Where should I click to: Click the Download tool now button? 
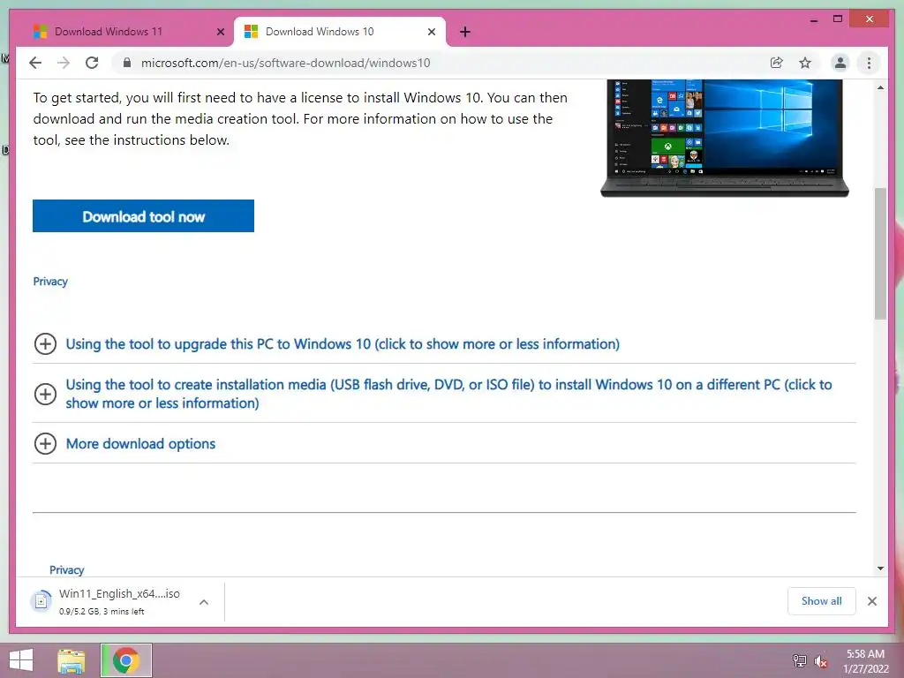tap(143, 216)
